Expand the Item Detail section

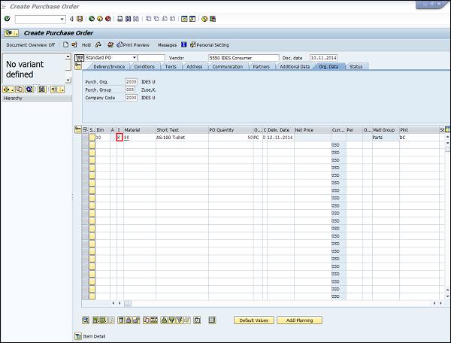78,335
